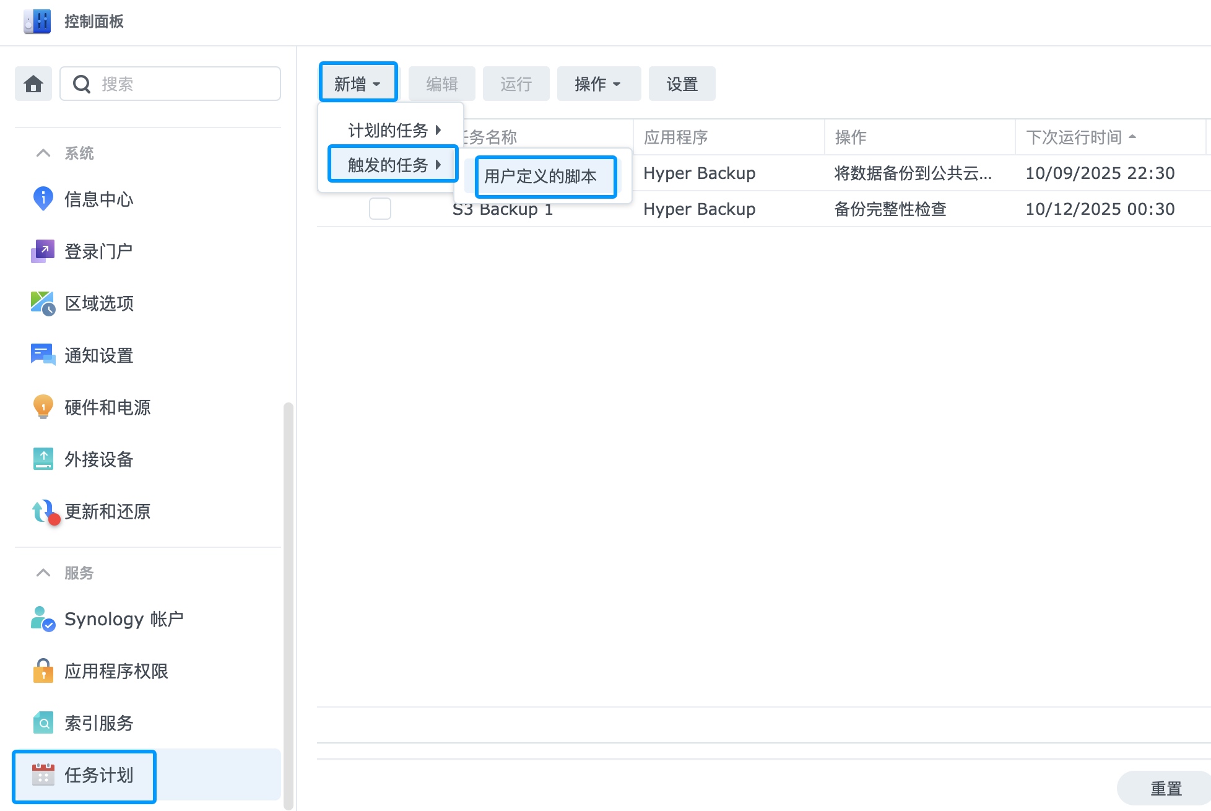Sort by 下次运行时间 column header
This screenshot has width=1211, height=811.
(1074, 137)
